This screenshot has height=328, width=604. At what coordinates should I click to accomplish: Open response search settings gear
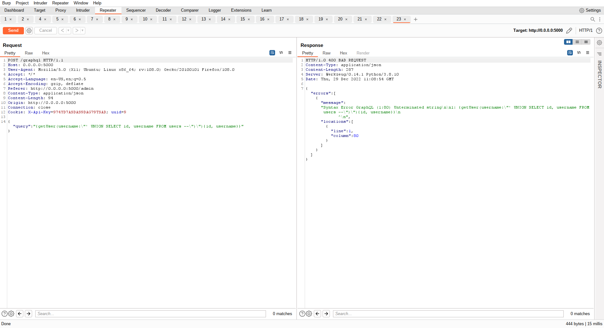click(309, 314)
